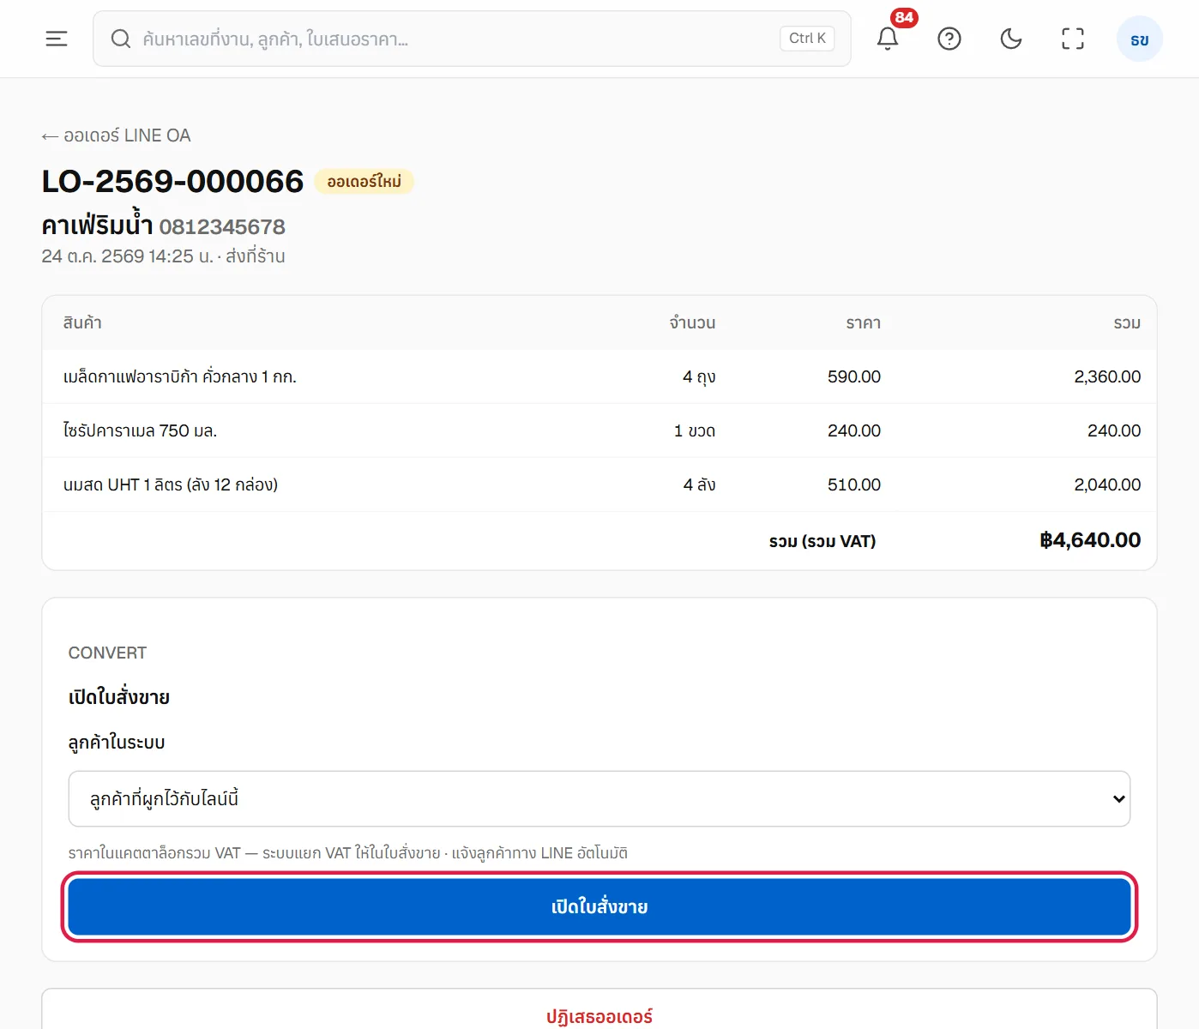Select product นมสด UHT 1 ลิตร
Image resolution: width=1199 pixels, height=1029 pixels.
click(171, 484)
